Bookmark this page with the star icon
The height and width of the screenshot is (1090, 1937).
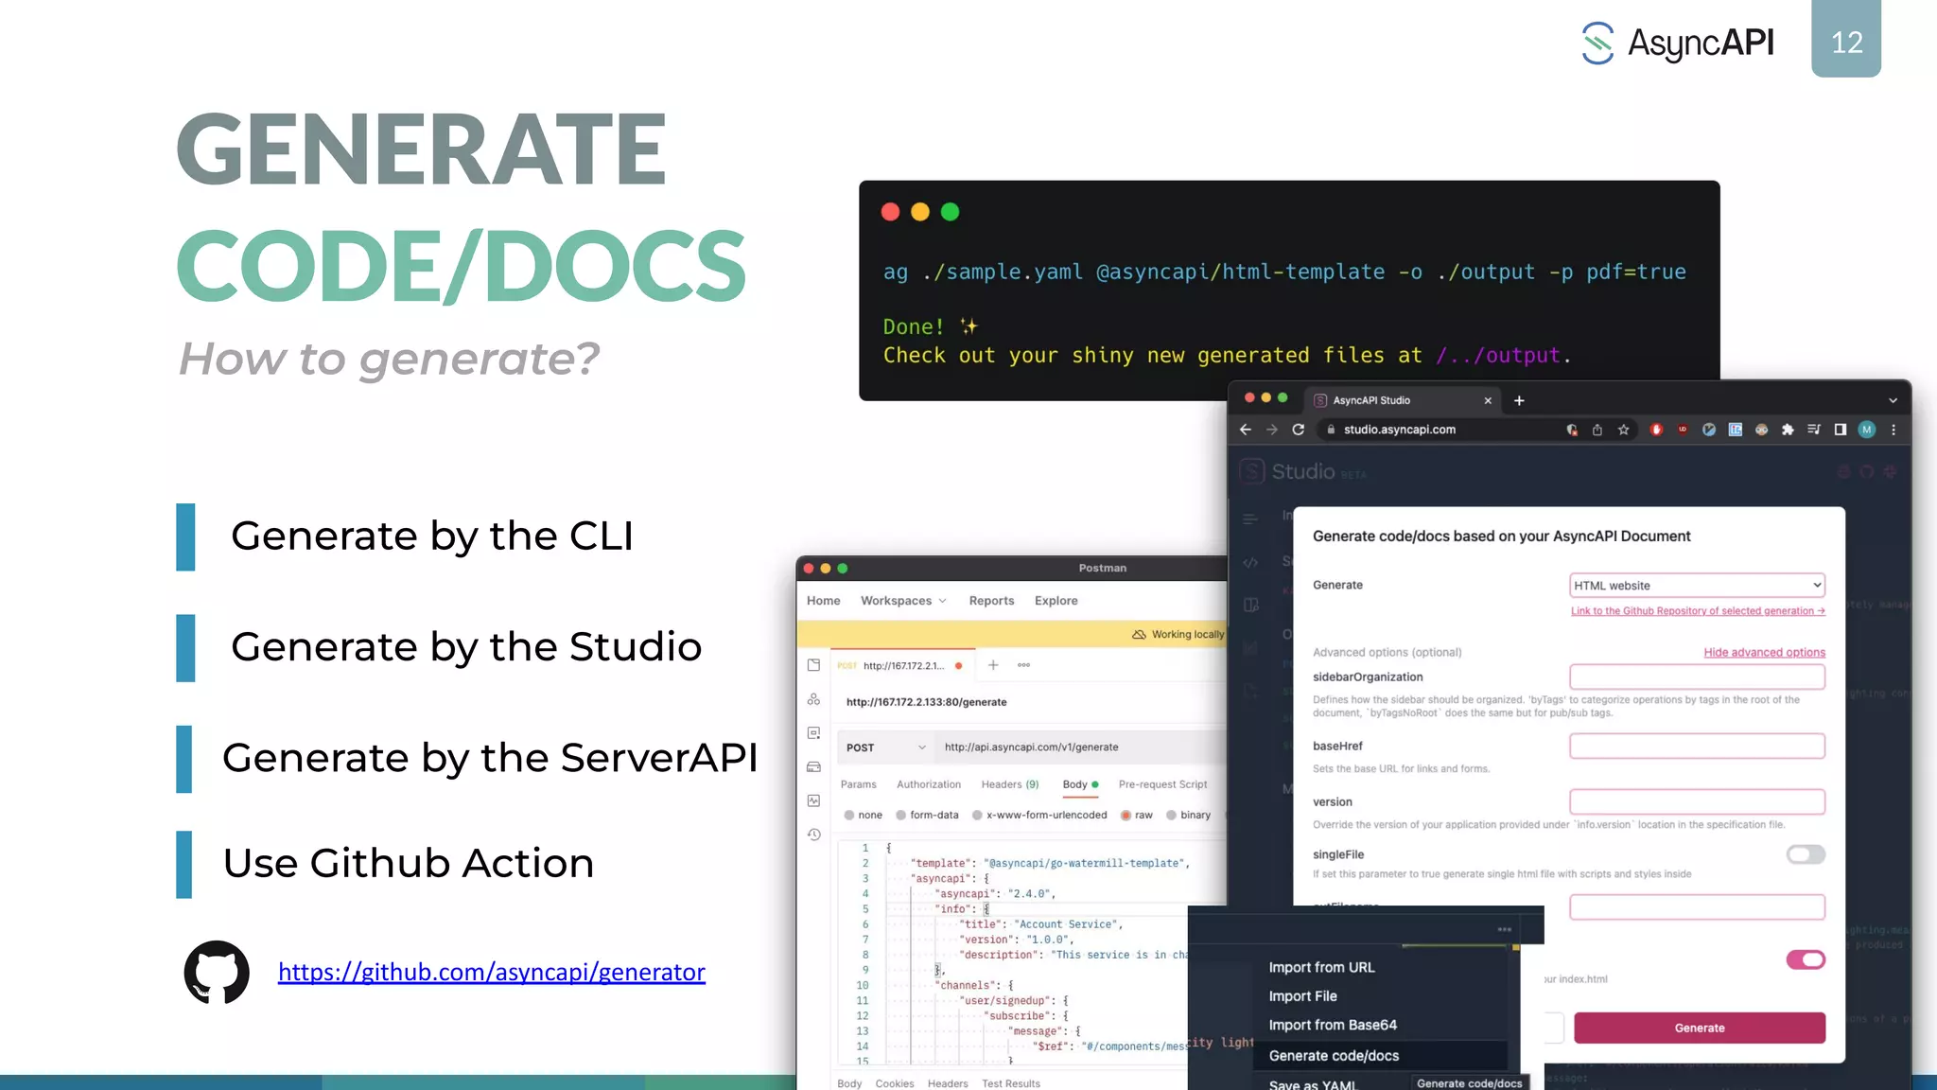click(1624, 430)
